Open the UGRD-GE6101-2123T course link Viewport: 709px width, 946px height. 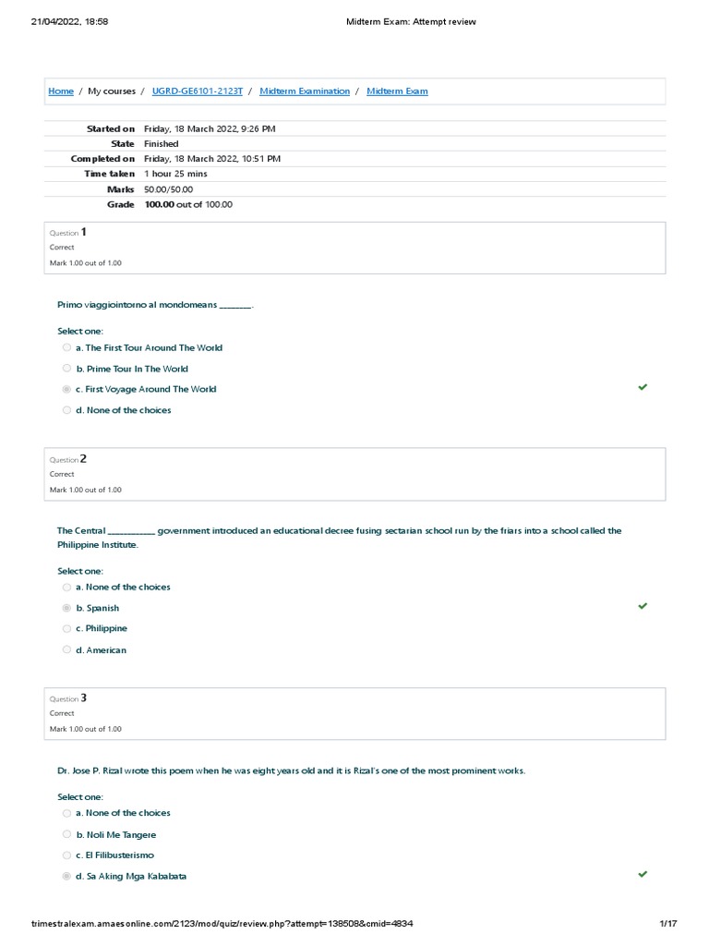198,91
